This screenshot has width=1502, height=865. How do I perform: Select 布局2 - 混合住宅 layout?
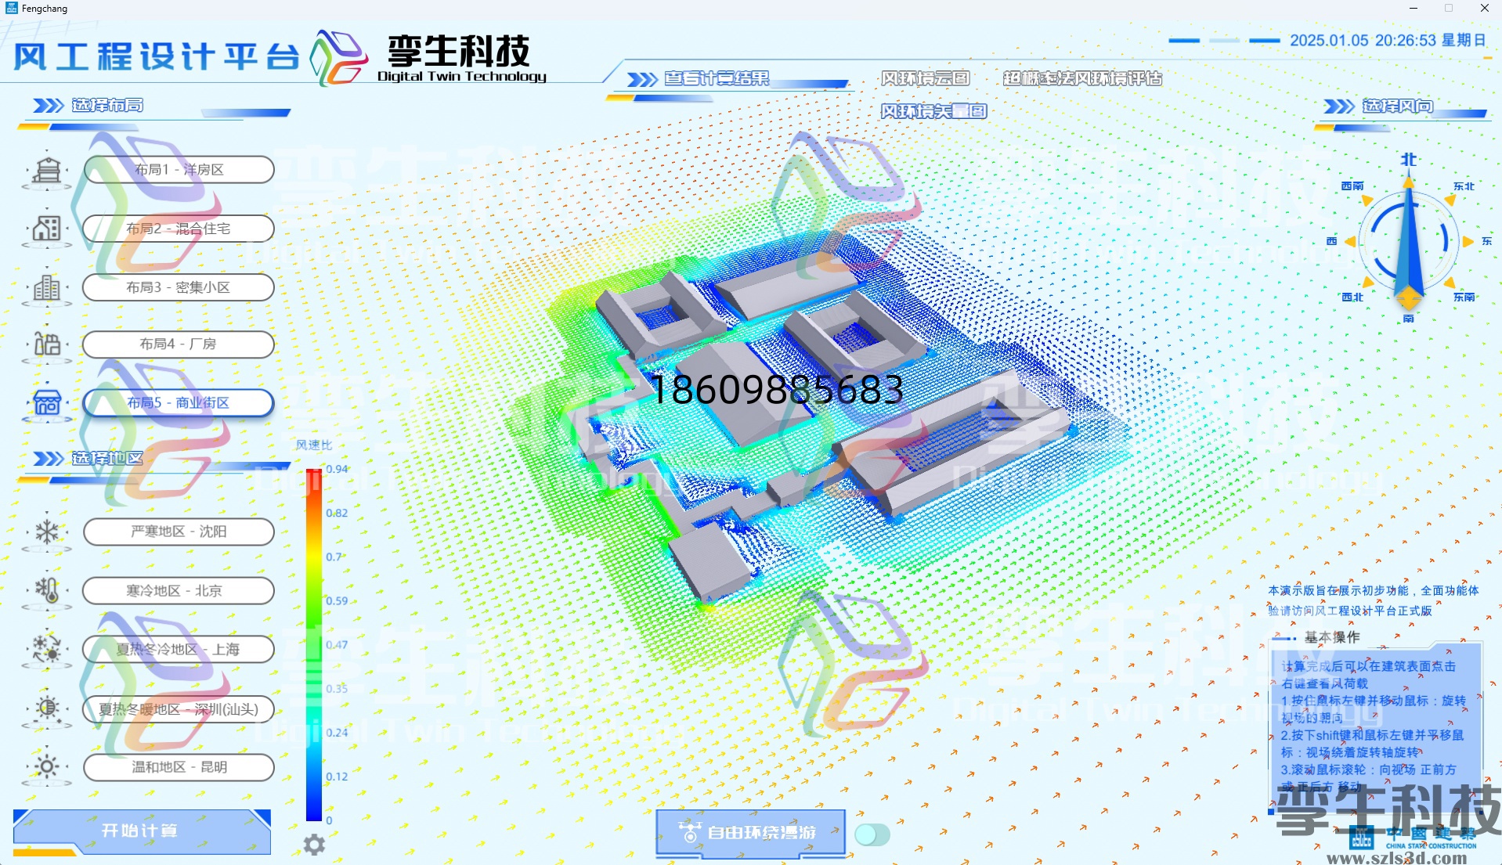click(x=179, y=229)
